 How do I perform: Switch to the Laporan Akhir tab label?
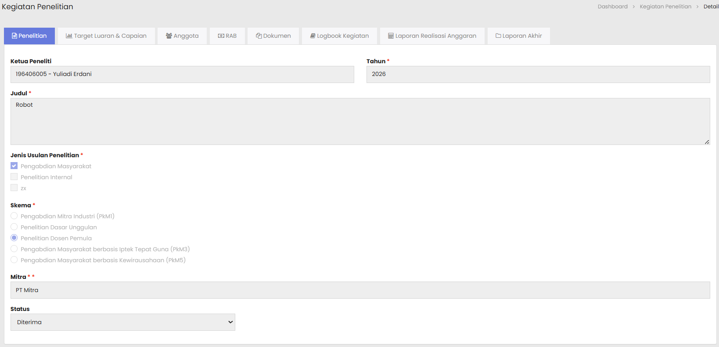(522, 36)
